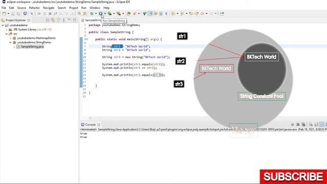Image resolution: width=327 pixels, height=184 pixels.
Task: Toggle Mark Occurrences in toolbar
Action: (150, 14)
